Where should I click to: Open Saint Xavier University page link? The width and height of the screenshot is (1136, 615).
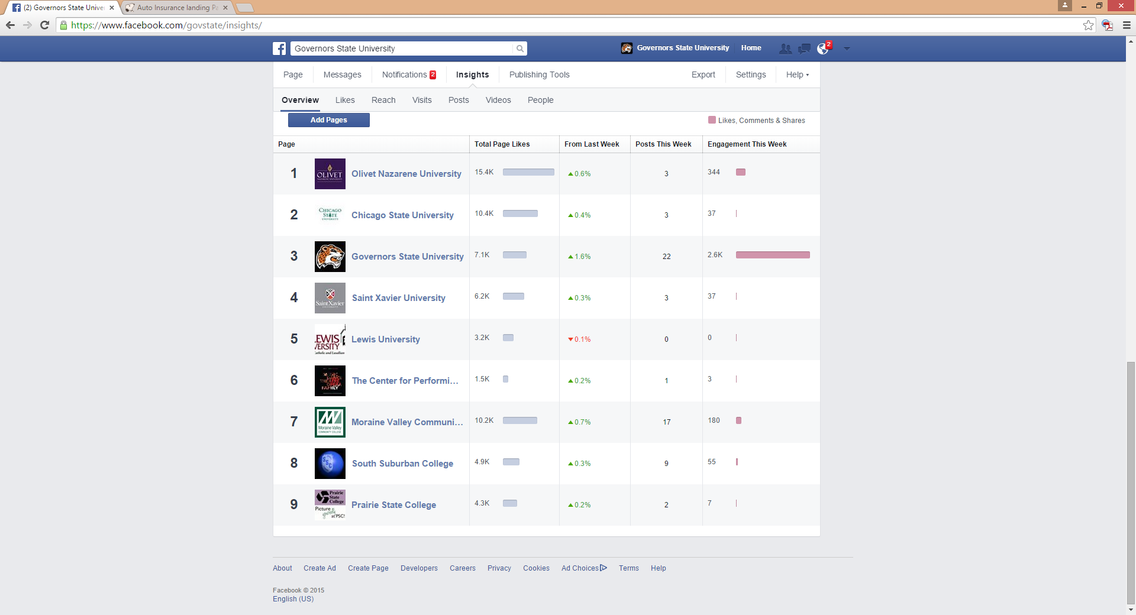point(399,298)
